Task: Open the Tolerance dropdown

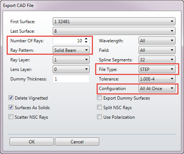Action: (157, 79)
